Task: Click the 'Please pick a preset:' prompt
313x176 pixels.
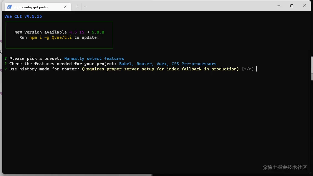Action: click(35, 58)
